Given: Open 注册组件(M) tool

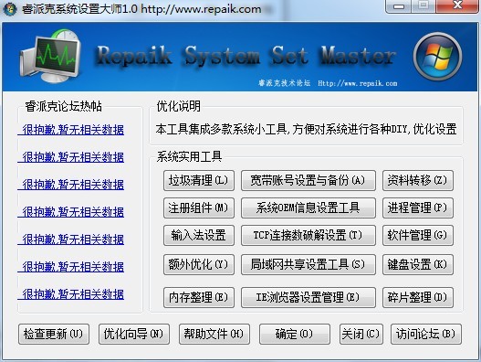Looking at the screenshot, I should pyautogui.click(x=199, y=208).
